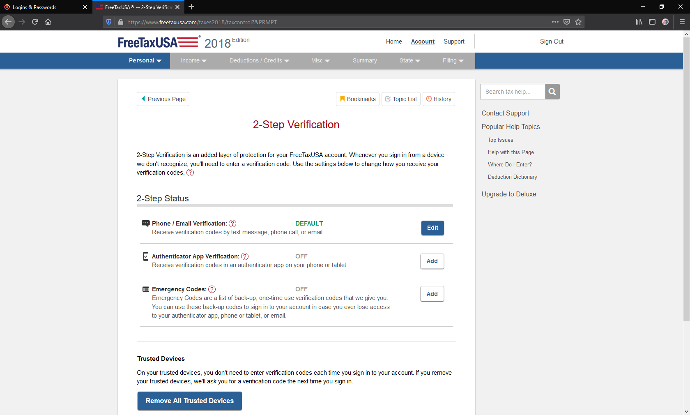690x415 pixels.
Task: Click the FreeTaxUSA logo
Action: click(x=159, y=42)
